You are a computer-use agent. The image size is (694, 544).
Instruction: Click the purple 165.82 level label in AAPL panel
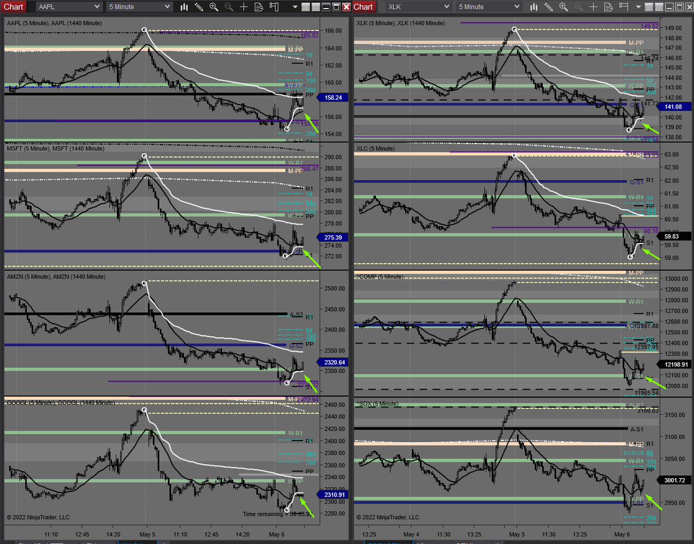point(310,36)
